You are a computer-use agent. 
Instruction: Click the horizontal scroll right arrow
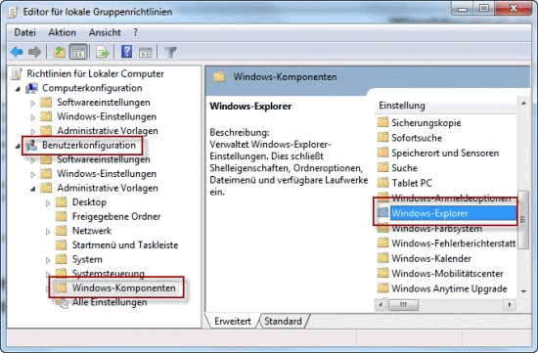(x=510, y=305)
